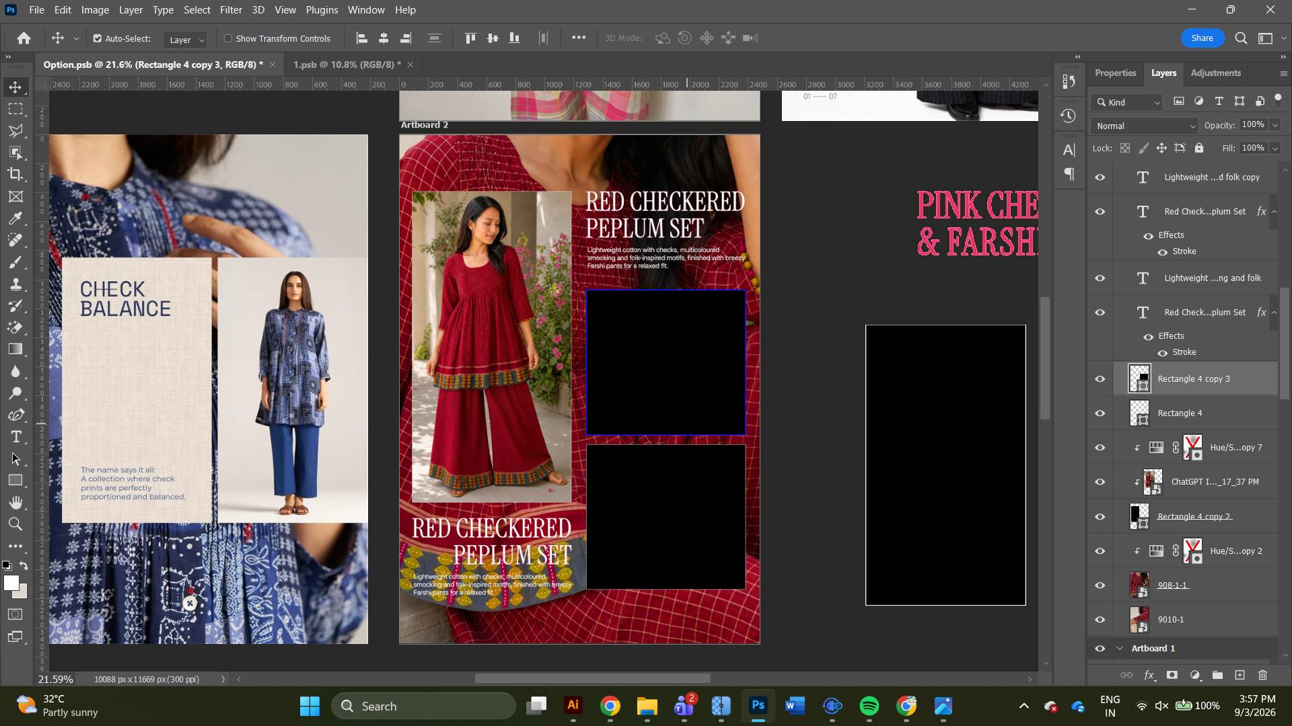Click the delete layer trash icon

[x=1262, y=675]
